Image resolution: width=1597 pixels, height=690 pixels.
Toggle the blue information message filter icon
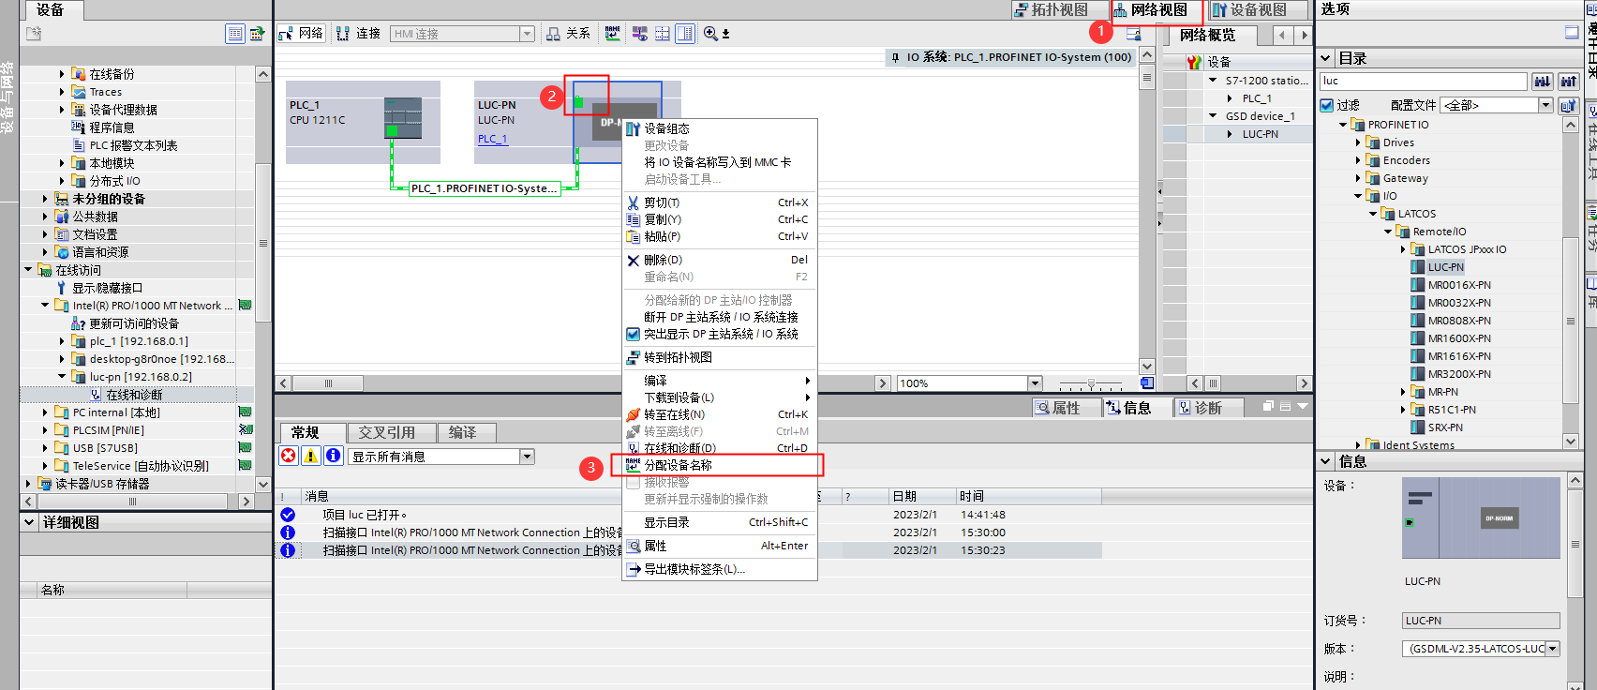click(333, 456)
